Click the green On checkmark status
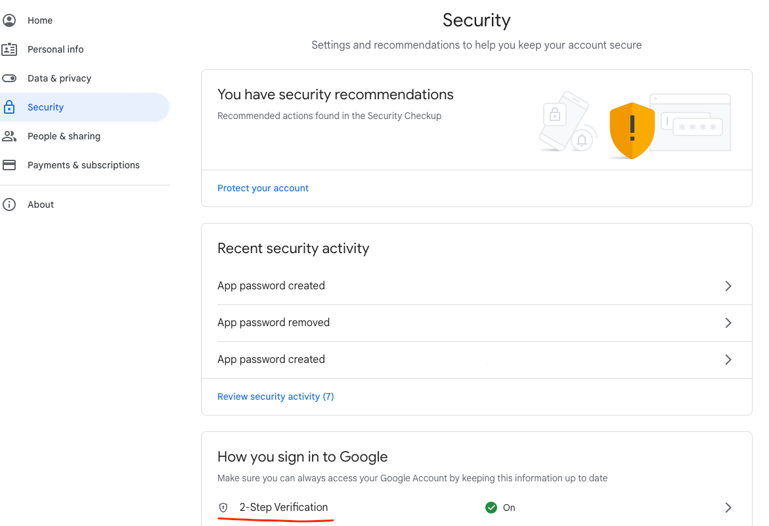 click(x=491, y=508)
